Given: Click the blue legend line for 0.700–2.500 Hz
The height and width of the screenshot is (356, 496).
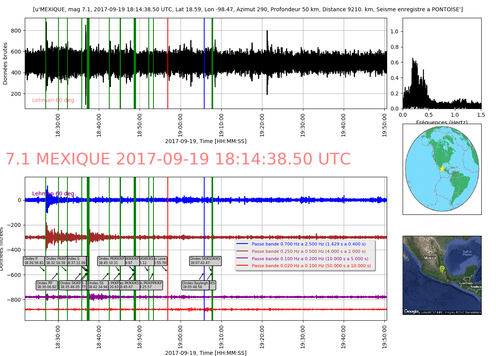Looking at the screenshot, I should click(x=242, y=244).
